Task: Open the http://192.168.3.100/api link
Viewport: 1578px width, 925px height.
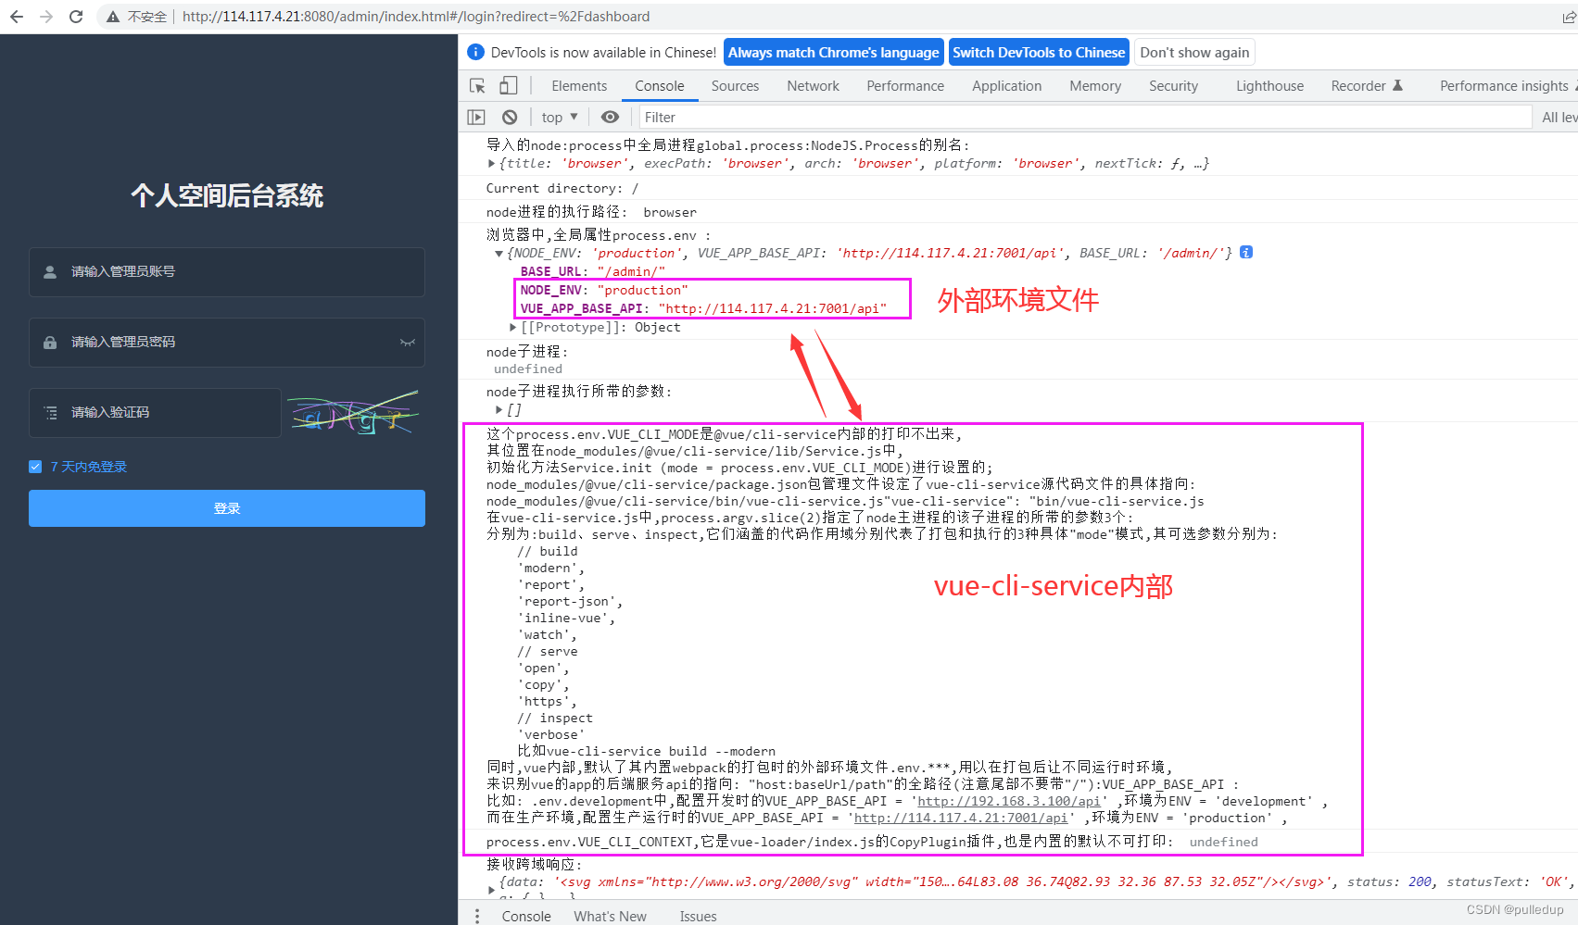Action: pyautogui.click(x=1006, y=801)
